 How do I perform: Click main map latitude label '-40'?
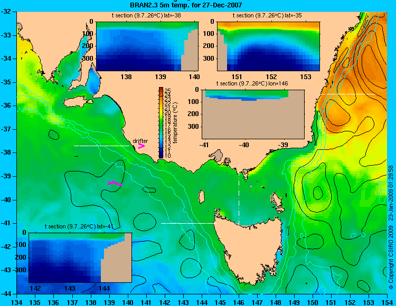click(x=7, y=200)
